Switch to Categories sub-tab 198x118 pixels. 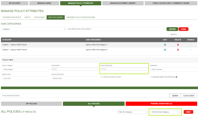coord(39,17)
